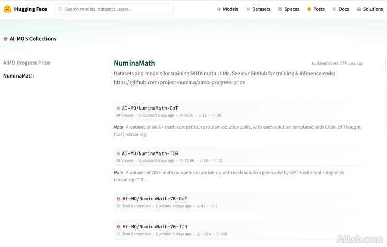Click Viewer table icon on NuminaMath-CoT card
The width and height of the screenshot is (387, 247).
118,115
